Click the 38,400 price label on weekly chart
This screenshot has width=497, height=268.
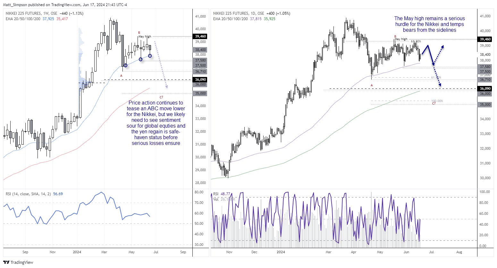pyautogui.click(x=200, y=50)
